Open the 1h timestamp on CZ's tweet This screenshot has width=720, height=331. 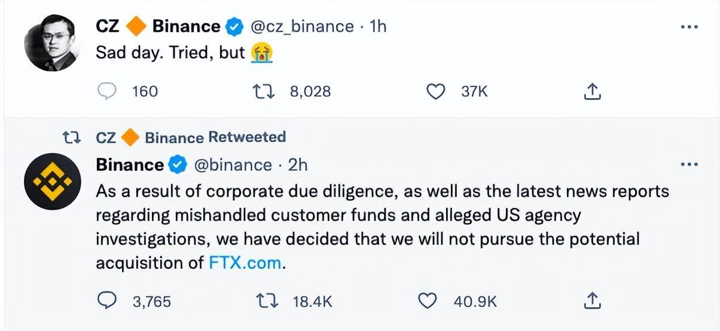point(378,26)
